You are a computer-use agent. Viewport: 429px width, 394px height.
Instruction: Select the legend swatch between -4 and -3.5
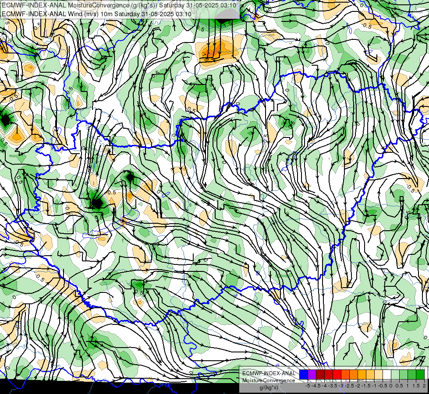329,374
